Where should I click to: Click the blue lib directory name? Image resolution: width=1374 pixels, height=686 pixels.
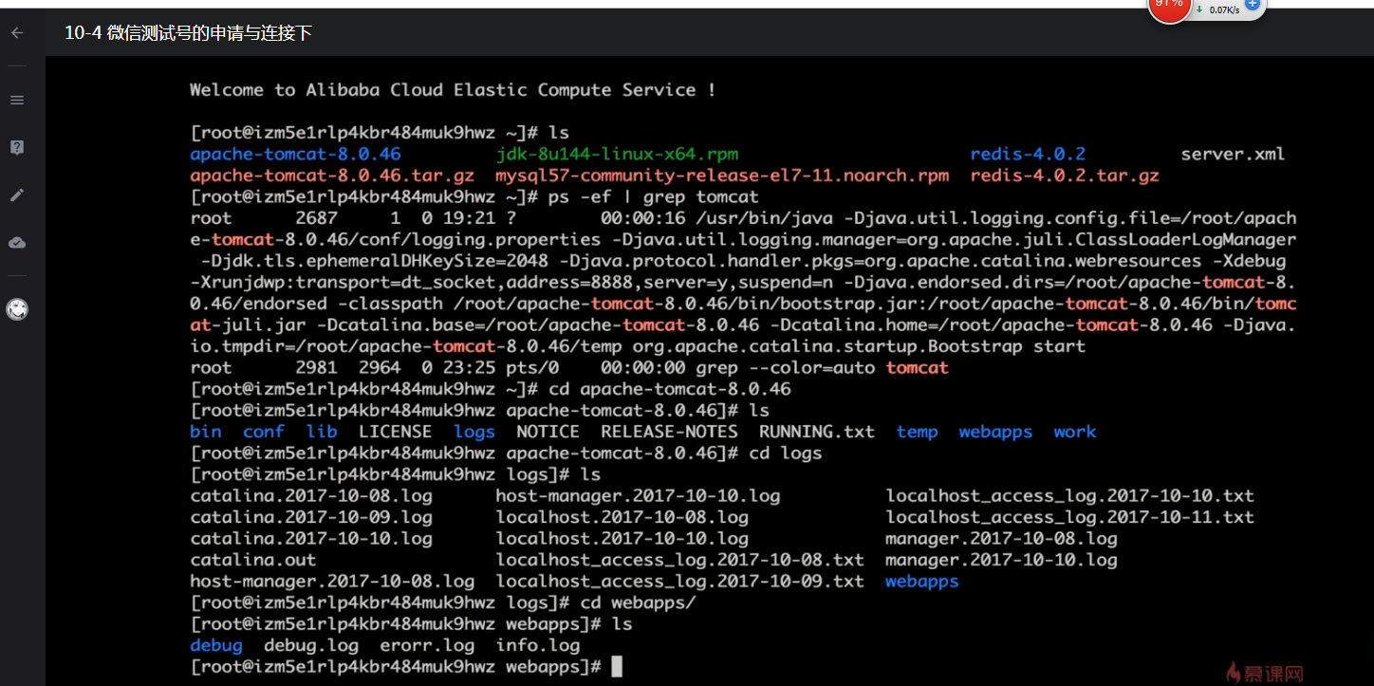pos(322,432)
